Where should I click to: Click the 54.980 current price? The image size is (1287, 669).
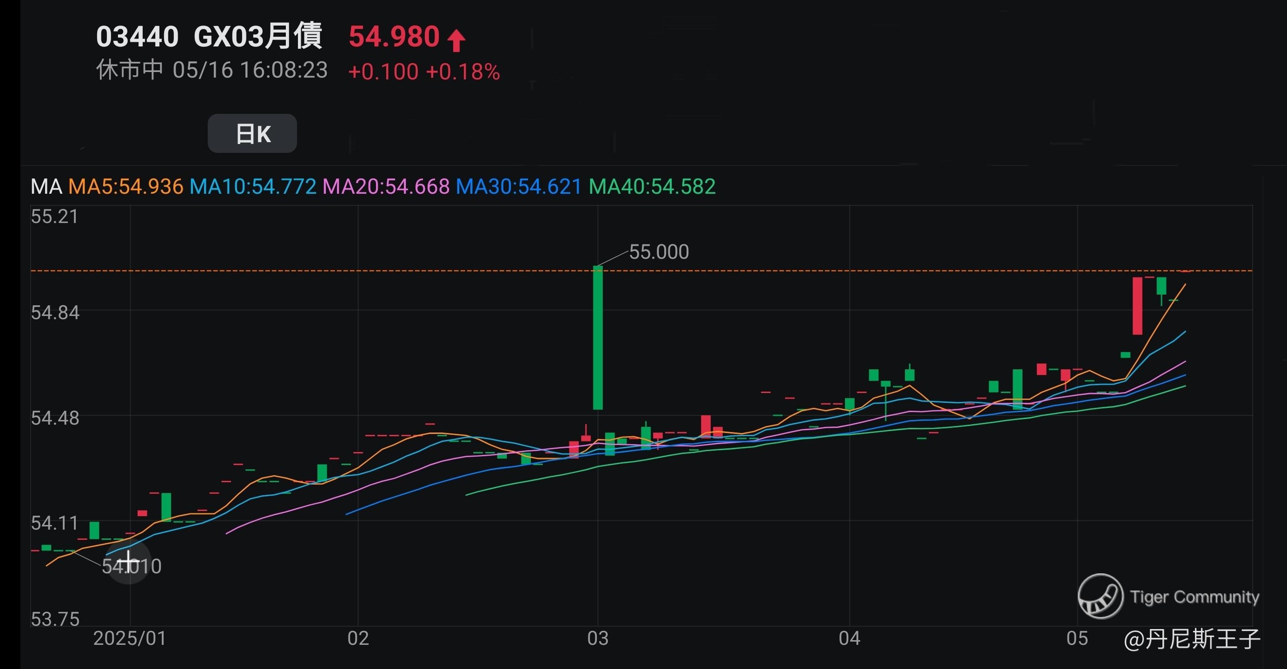(x=394, y=36)
